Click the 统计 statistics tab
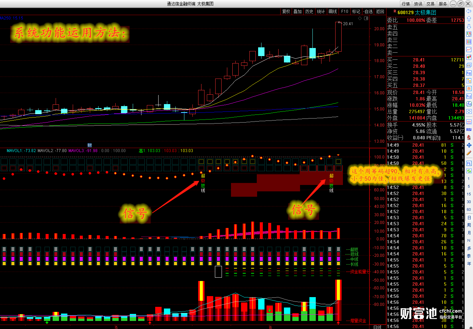Screen dimensions: 473x329 click(x=321, y=11)
